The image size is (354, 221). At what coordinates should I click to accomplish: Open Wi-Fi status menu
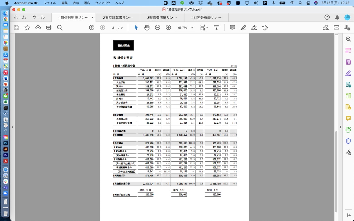(x=292, y=3)
